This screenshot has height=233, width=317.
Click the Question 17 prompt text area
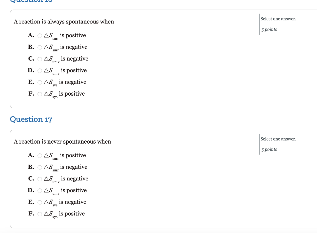pos(62,141)
